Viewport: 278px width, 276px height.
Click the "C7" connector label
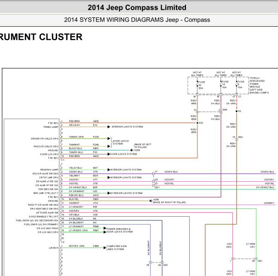240,96
